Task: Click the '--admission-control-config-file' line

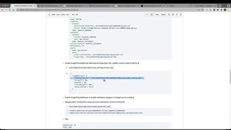Action: click(x=104, y=113)
